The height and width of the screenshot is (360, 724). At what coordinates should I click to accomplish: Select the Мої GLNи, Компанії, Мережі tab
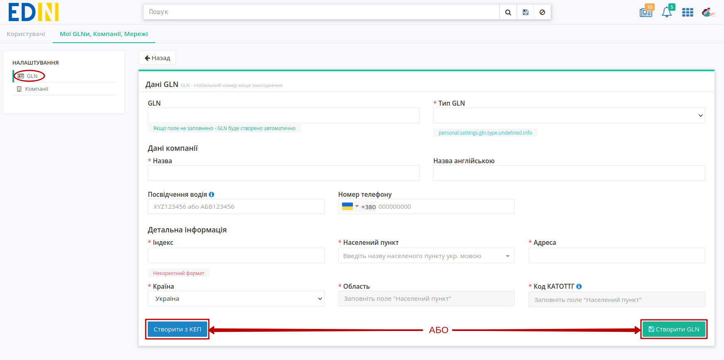104,34
